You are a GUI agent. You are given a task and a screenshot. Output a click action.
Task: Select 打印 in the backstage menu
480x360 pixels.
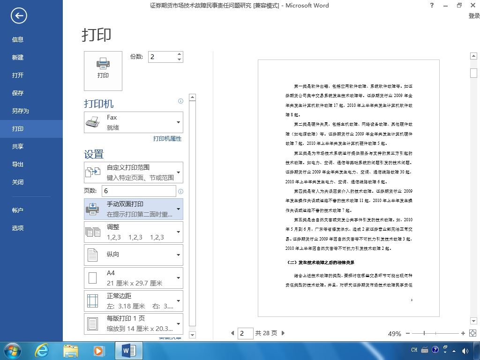coord(31,128)
